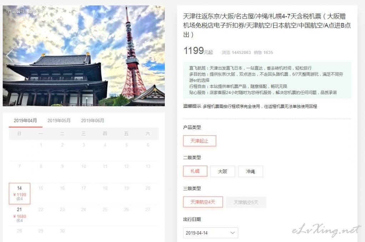Pick April 21 priced ¥1680
The height and width of the screenshot is (242, 365).
tap(20, 215)
